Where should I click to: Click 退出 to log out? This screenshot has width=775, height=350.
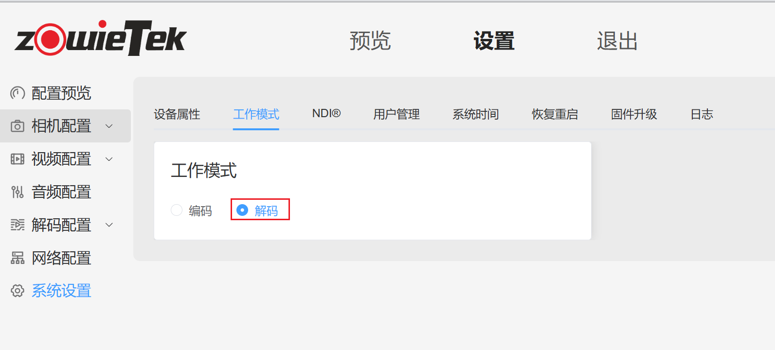coord(617,41)
